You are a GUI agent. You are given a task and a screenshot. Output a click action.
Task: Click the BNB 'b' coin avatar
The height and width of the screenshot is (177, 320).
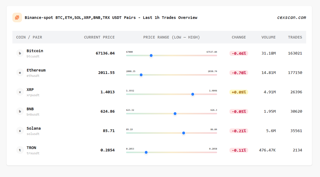[20, 111]
